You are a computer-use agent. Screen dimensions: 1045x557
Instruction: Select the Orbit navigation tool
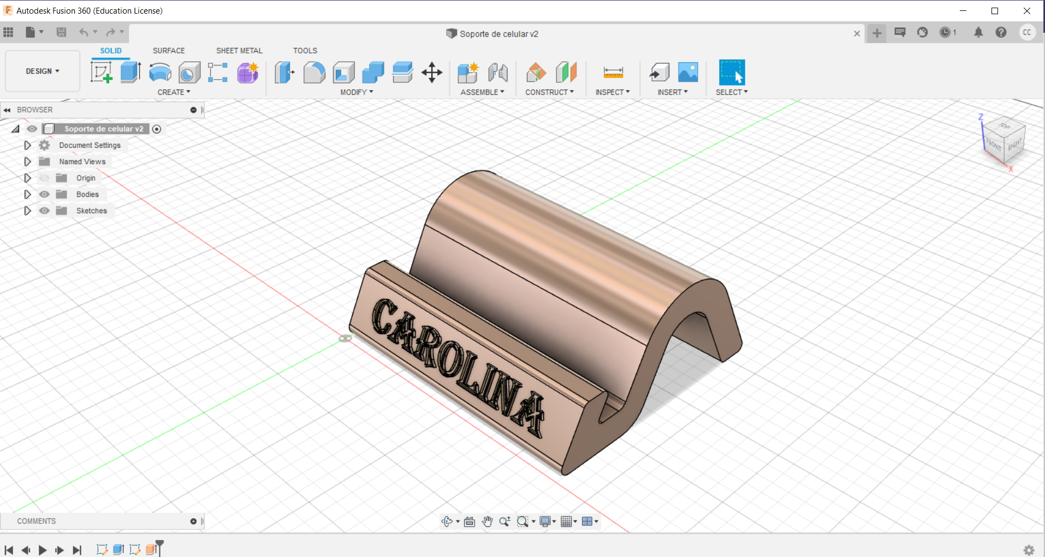pos(447,522)
